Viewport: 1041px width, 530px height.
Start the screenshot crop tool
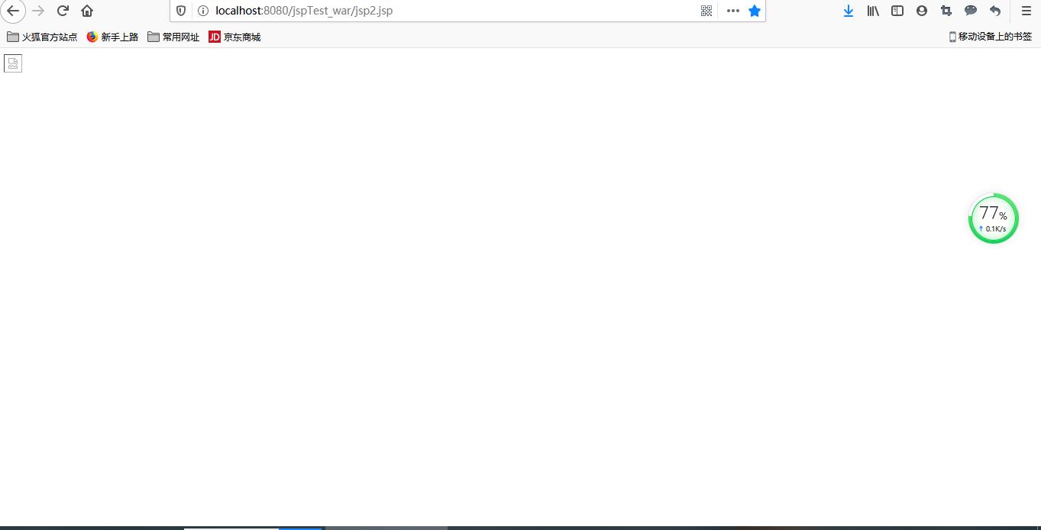click(x=946, y=11)
